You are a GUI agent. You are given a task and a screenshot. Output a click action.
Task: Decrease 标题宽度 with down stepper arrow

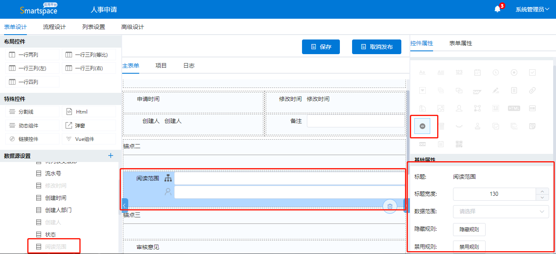click(542, 197)
